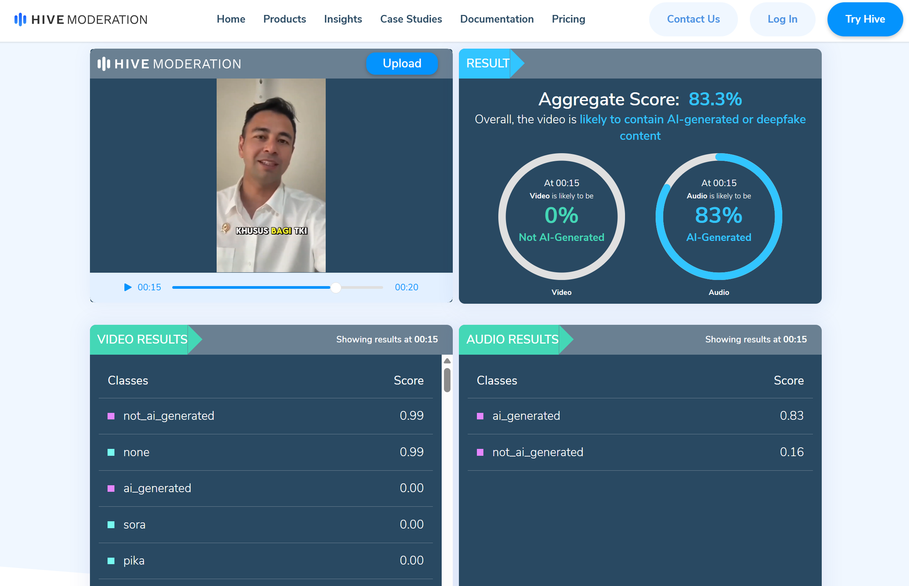
Task: Click the Try Hive button
Action: [865, 19]
